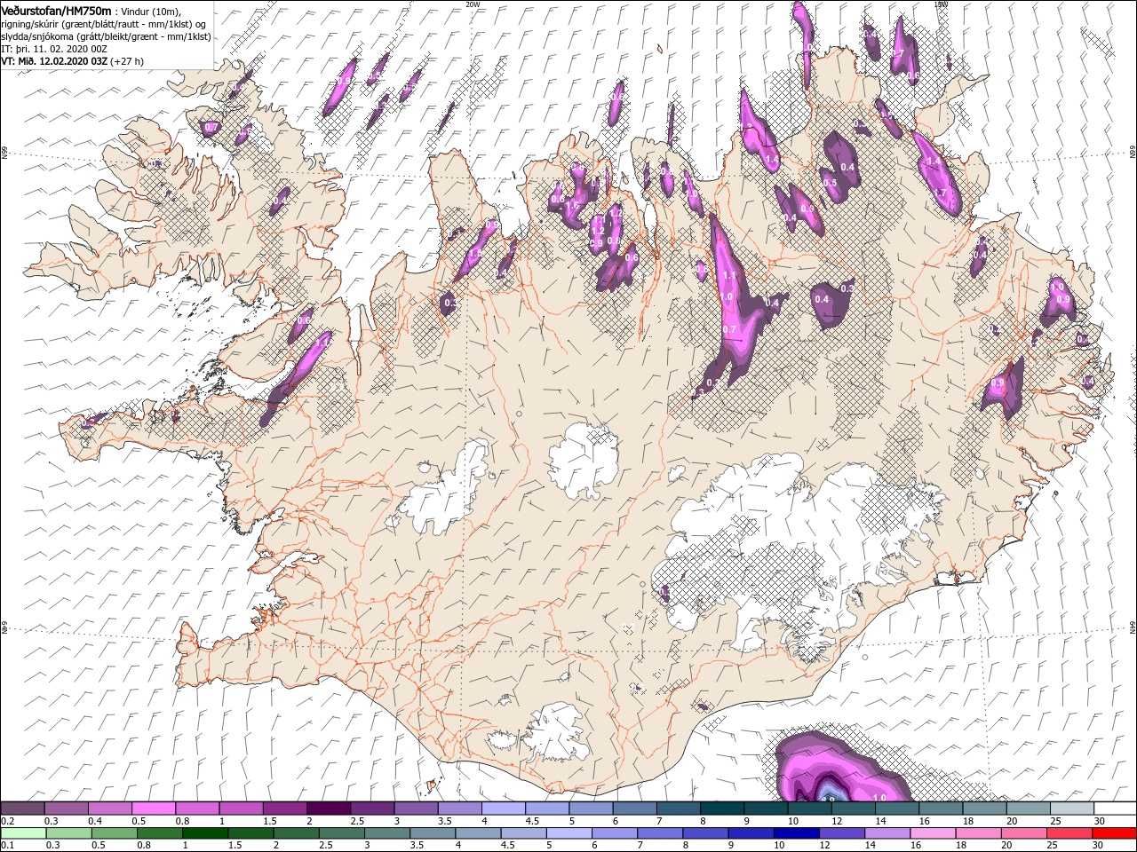Viewport: 1137px width, 852px height.
Task: Select the snow-scale 0.2 dark mauve swatch
Action: click(22, 808)
